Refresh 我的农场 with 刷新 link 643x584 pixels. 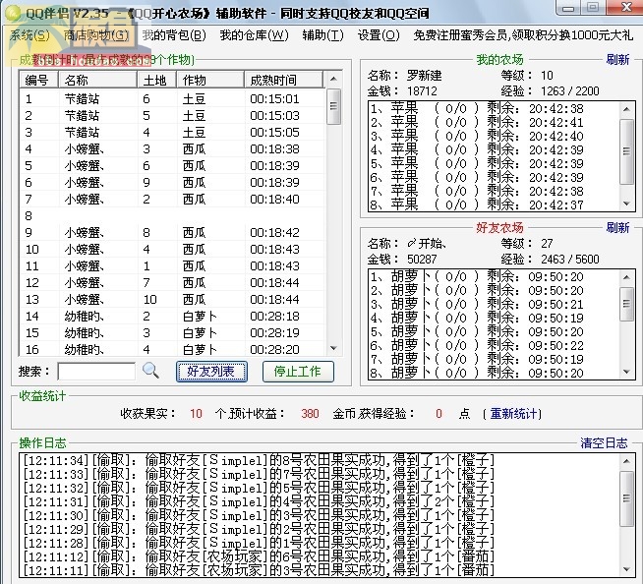coord(617,60)
